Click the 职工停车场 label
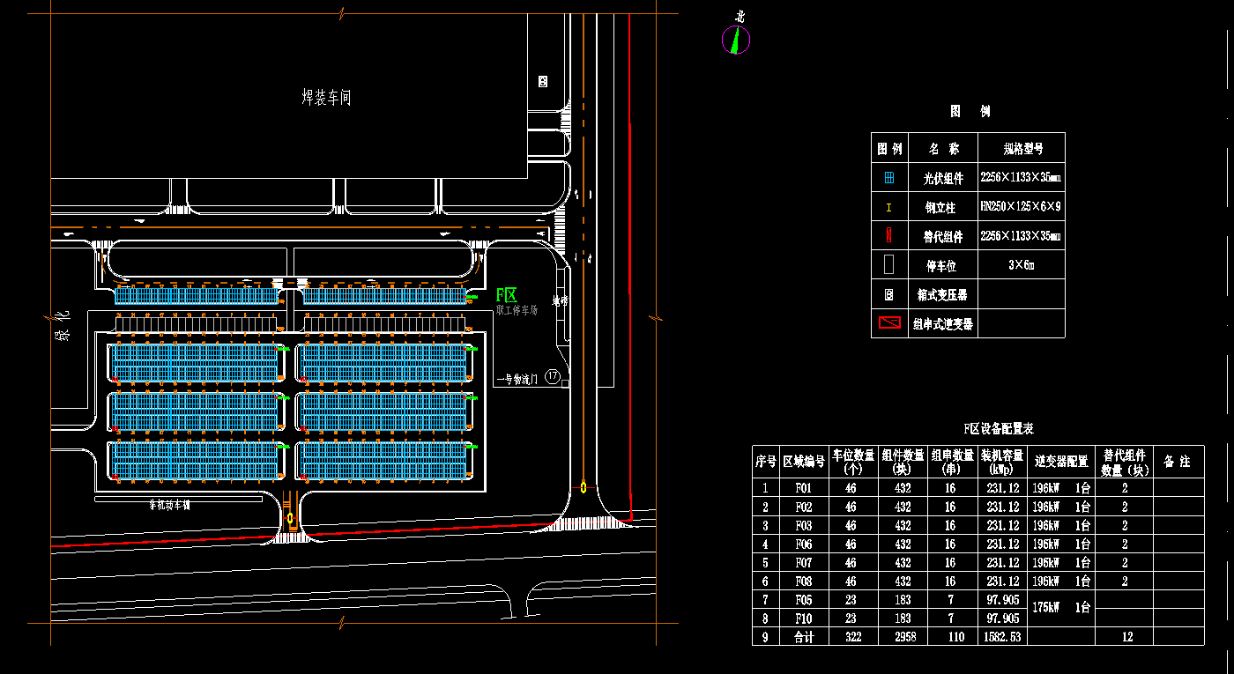1234x674 pixels. [x=517, y=310]
